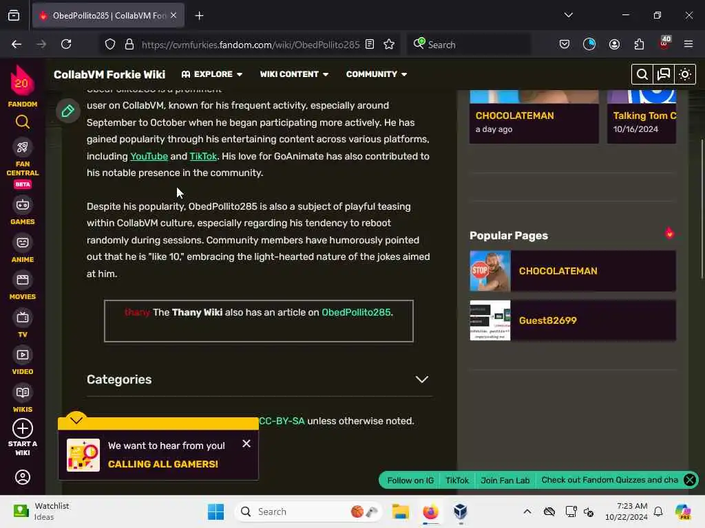Close the green Fandom promo bar
This screenshot has width=705, height=528.
[x=689, y=480]
